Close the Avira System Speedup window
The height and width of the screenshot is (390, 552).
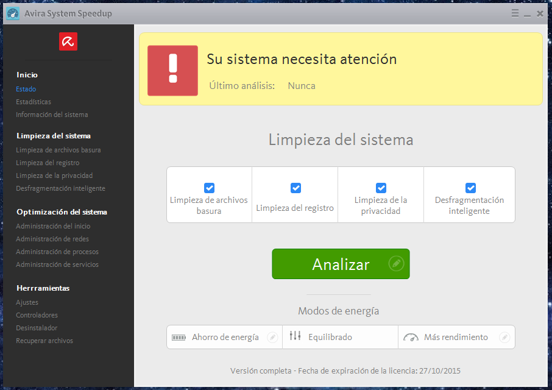(540, 14)
